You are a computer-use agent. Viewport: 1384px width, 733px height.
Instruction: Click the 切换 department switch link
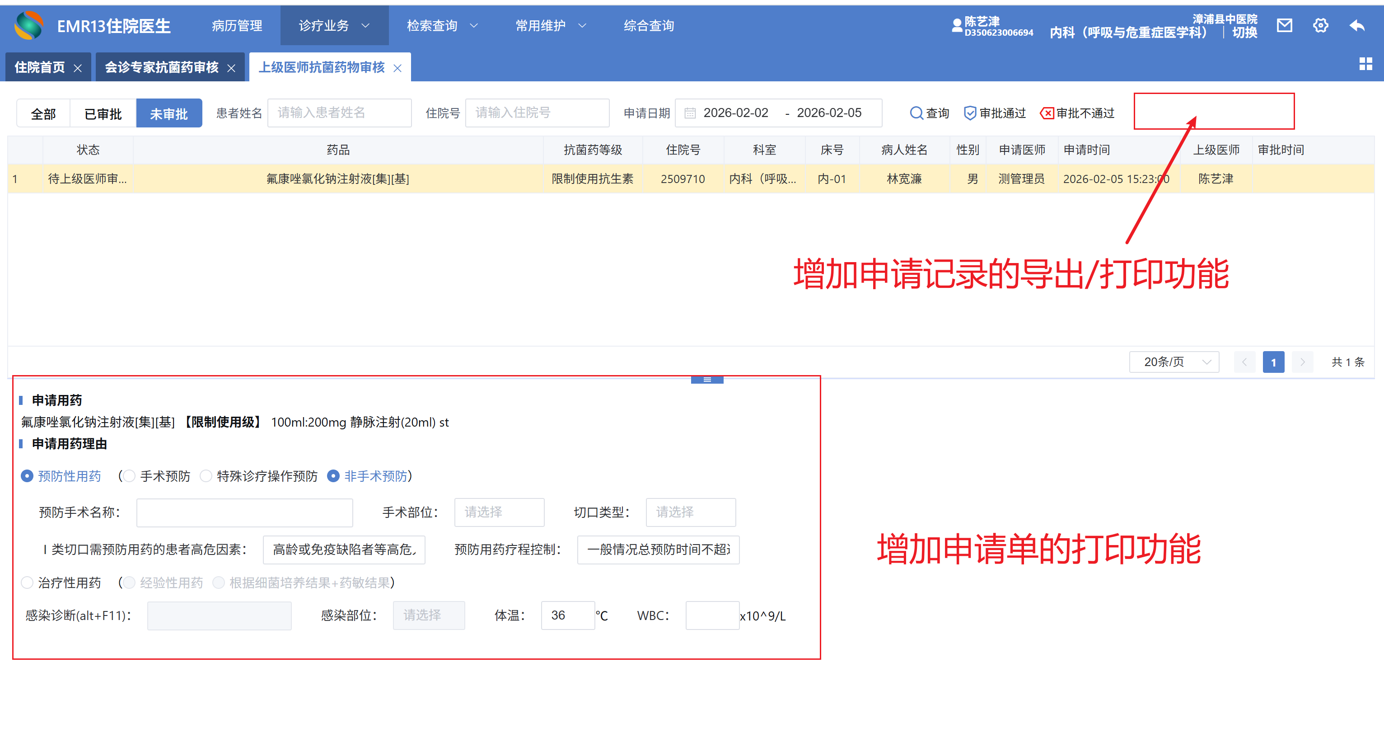click(1244, 33)
